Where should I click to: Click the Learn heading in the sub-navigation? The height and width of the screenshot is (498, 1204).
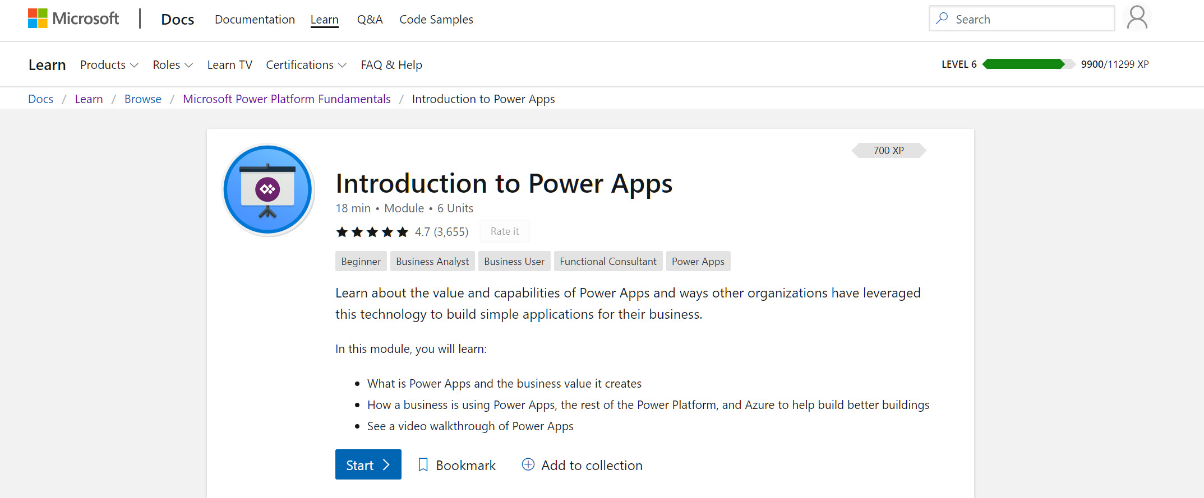47,65
